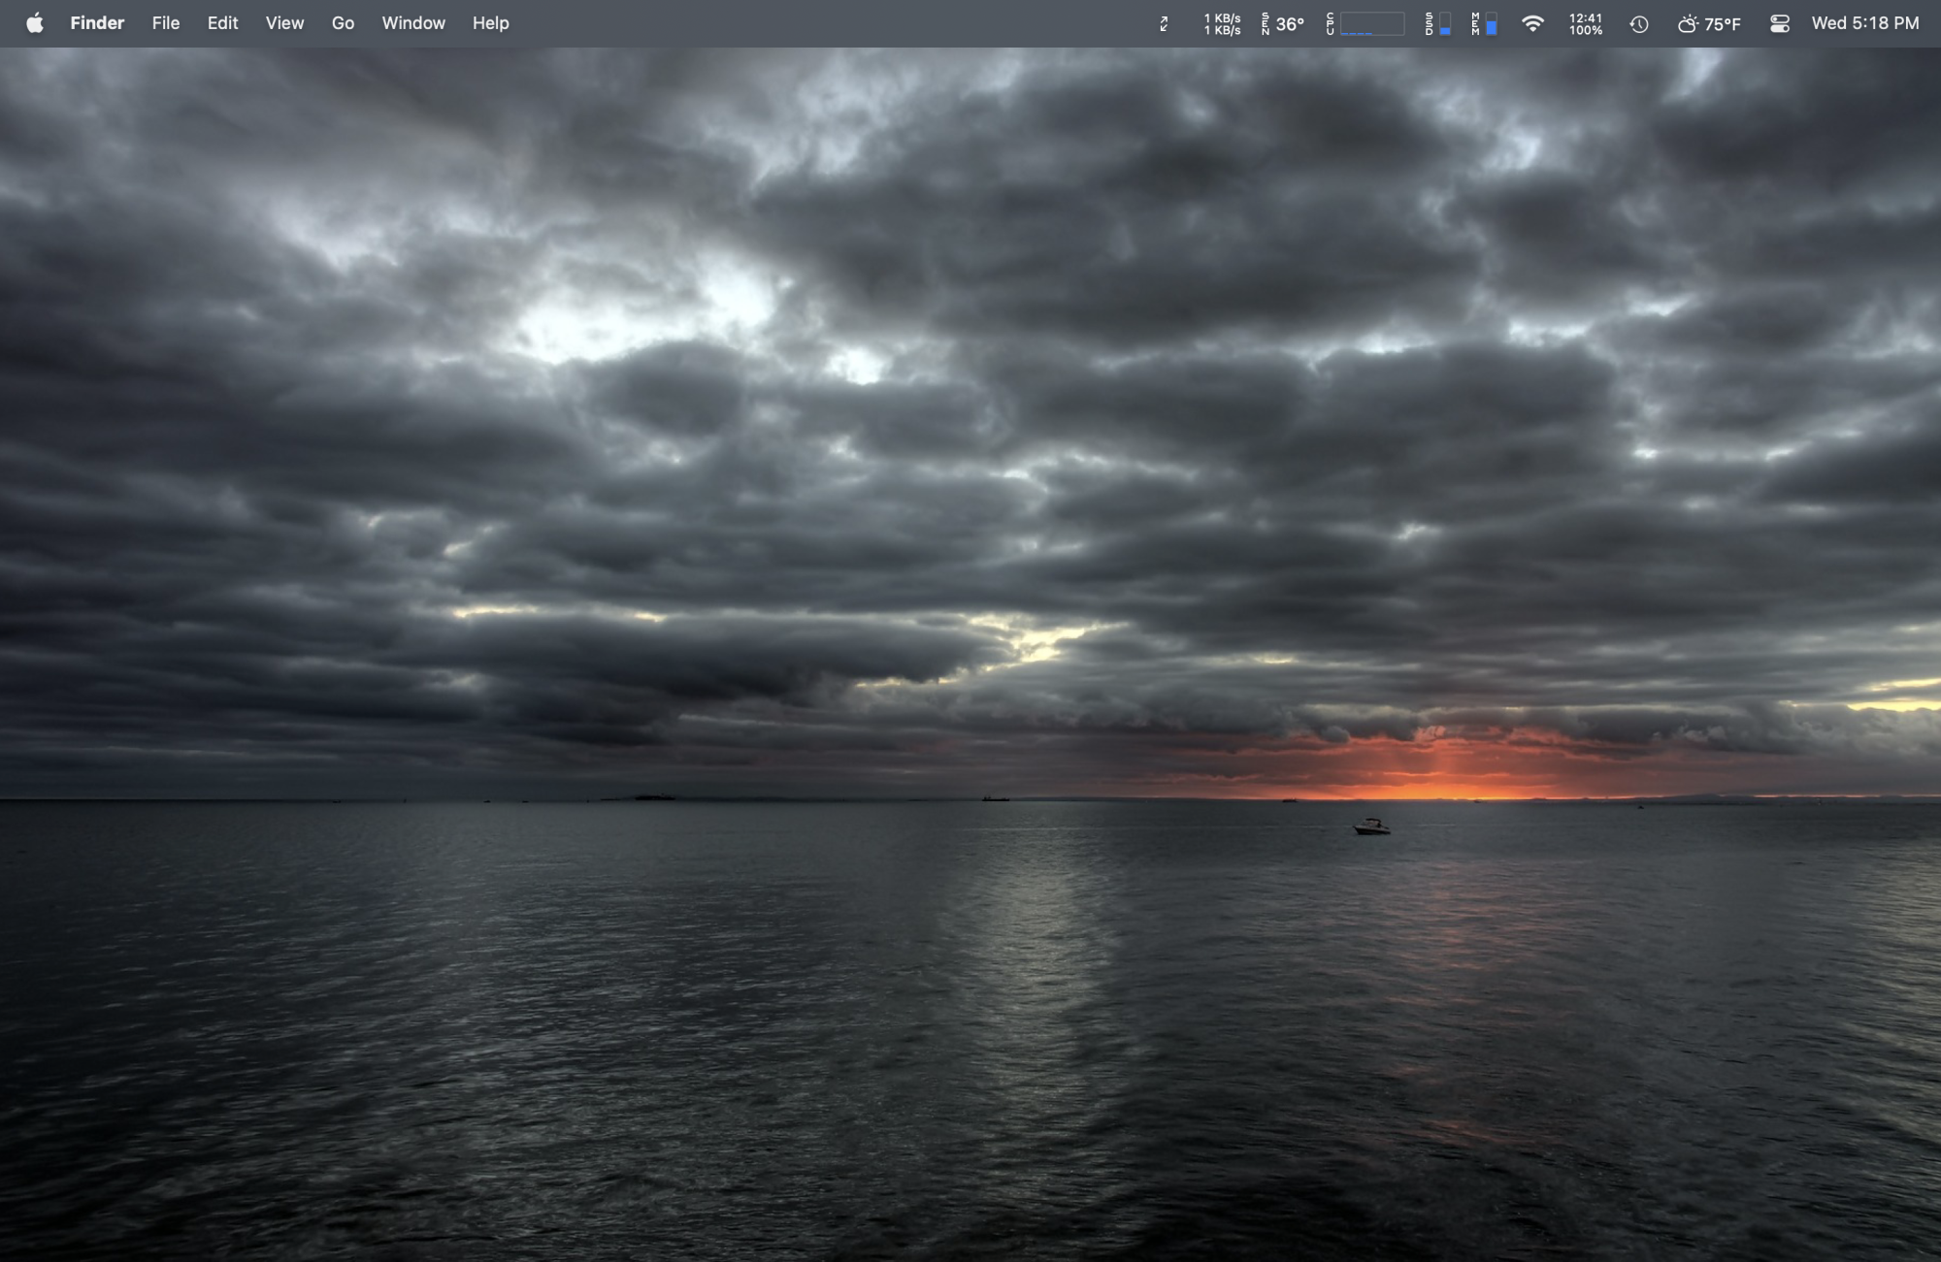Open the network speed KB/s monitor
This screenshot has height=1262, width=1941.
1222,24
